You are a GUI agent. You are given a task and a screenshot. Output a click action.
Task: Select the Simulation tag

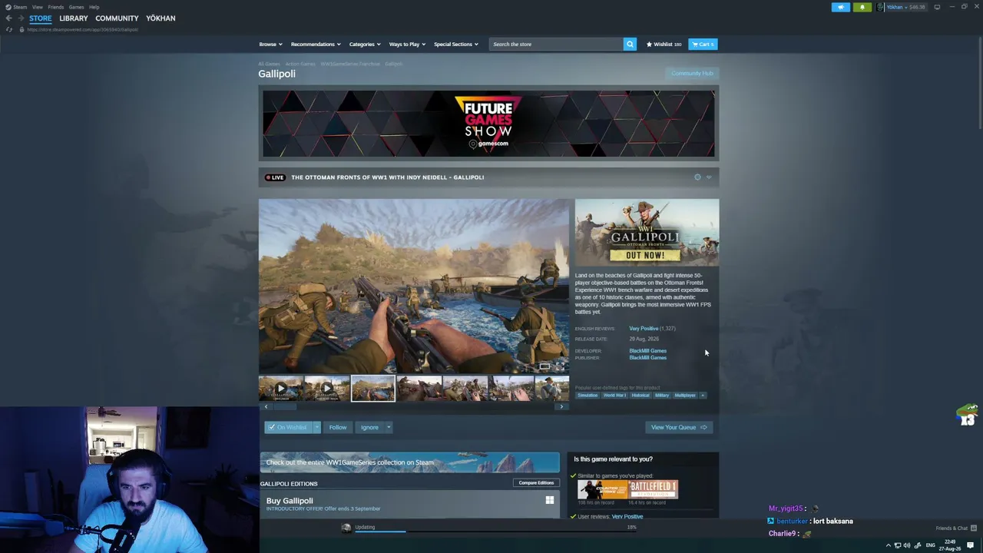(x=587, y=396)
